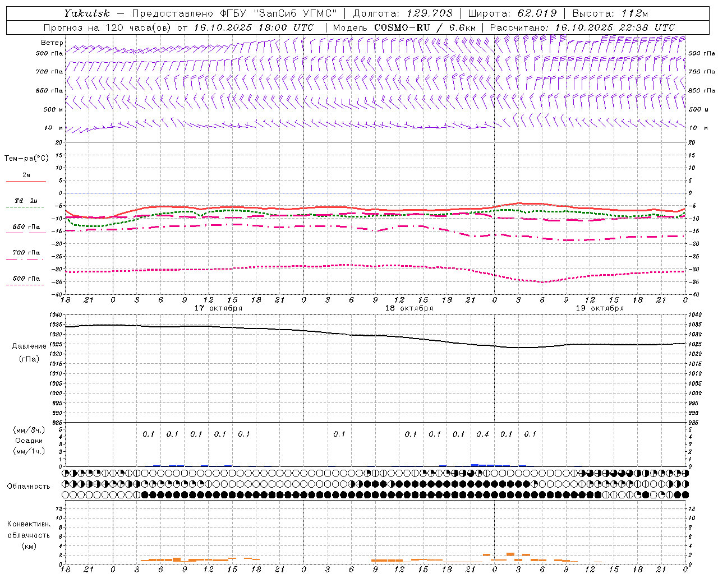Click the computed time 16.10.2025 22:38 UTC
The width and height of the screenshot is (718, 574).
[x=615, y=27]
